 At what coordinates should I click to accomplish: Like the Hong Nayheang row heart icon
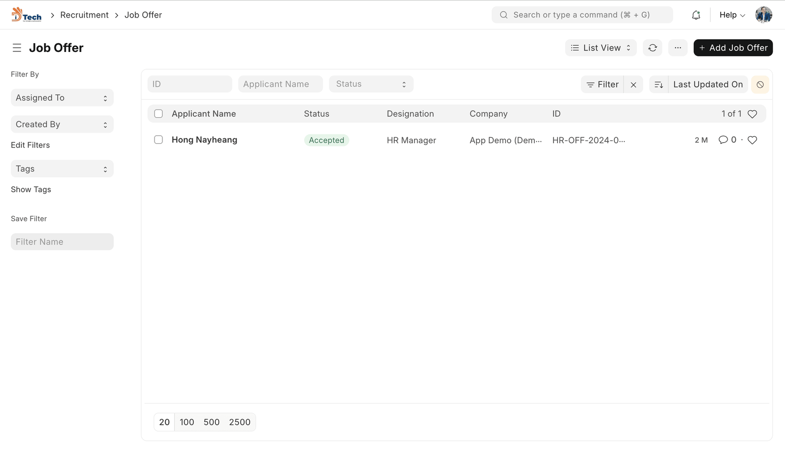(752, 140)
